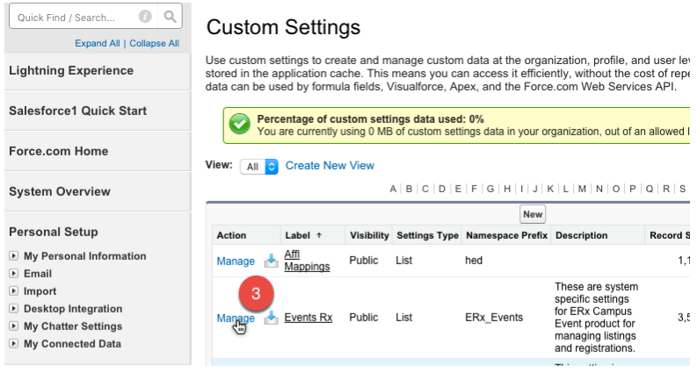Expand the Email setup section
The height and width of the screenshot is (373, 697).
point(13,274)
